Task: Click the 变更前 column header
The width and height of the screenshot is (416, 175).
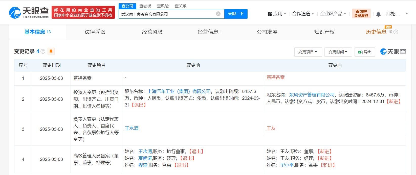Action: click(x=193, y=65)
